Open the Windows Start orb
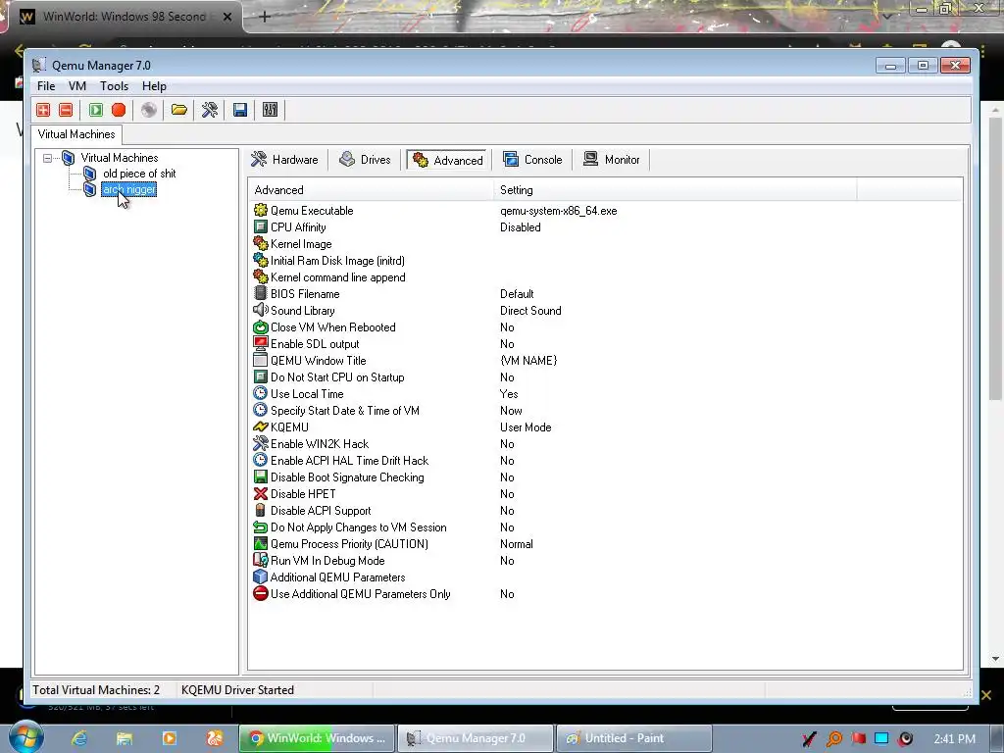Screen dimensions: 1004x753 26,737
